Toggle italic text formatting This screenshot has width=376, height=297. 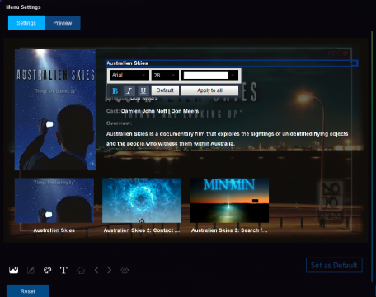129,90
